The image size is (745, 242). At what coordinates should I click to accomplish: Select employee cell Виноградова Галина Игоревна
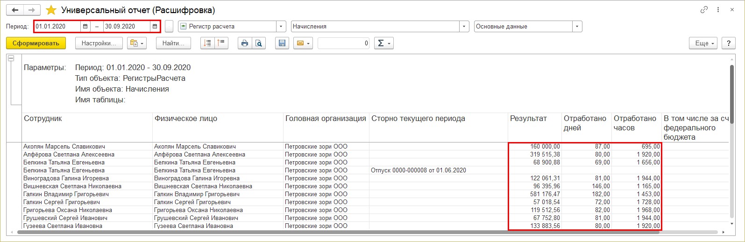coord(87,178)
